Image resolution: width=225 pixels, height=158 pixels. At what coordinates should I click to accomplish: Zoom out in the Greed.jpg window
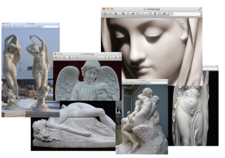[x=115, y=14]
